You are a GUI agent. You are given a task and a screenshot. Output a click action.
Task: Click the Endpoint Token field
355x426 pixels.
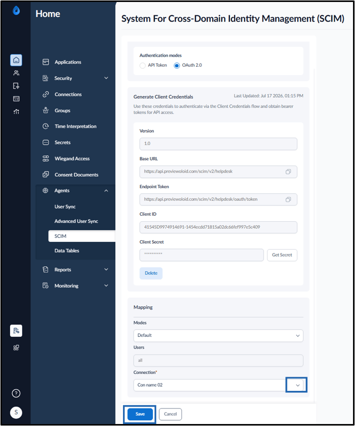pos(218,199)
